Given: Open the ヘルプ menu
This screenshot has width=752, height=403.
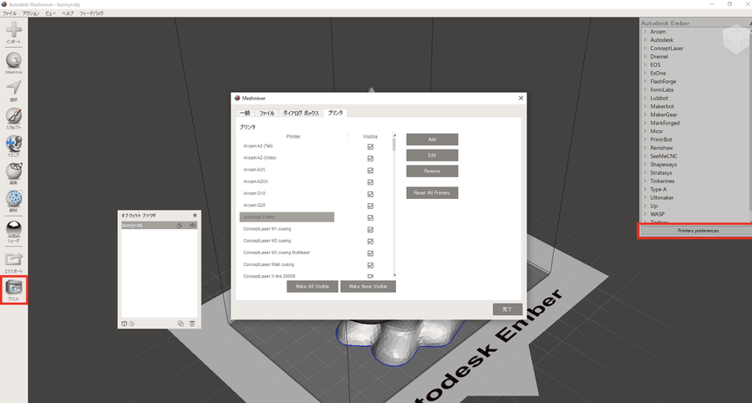Looking at the screenshot, I should point(68,13).
